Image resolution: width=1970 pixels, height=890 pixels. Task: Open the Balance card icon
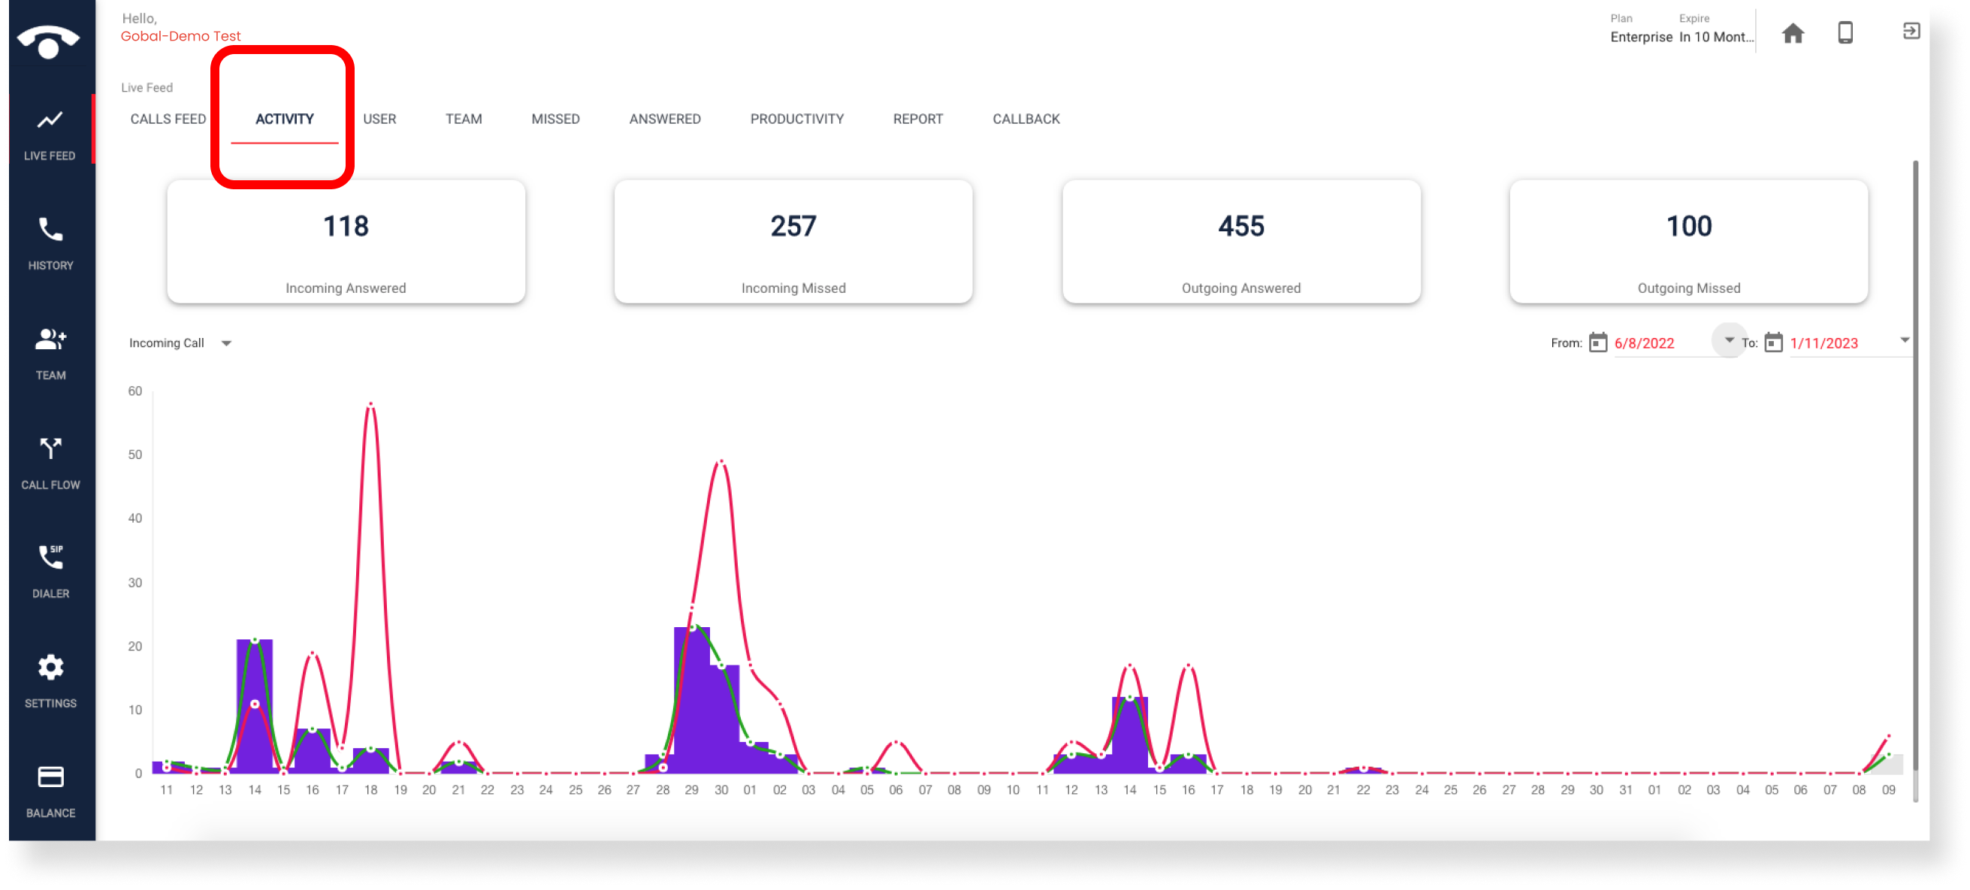click(50, 777)
